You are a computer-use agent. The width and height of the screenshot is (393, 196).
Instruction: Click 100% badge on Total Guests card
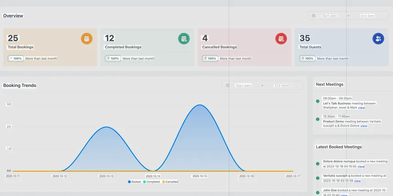click(x=307, y=59)
